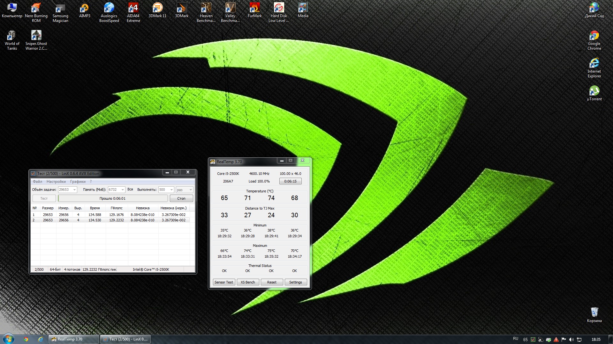The image size is (613, 344).
Task: Click the Прошло elapsed time progress bar
Action: click(x=113, y=198)
